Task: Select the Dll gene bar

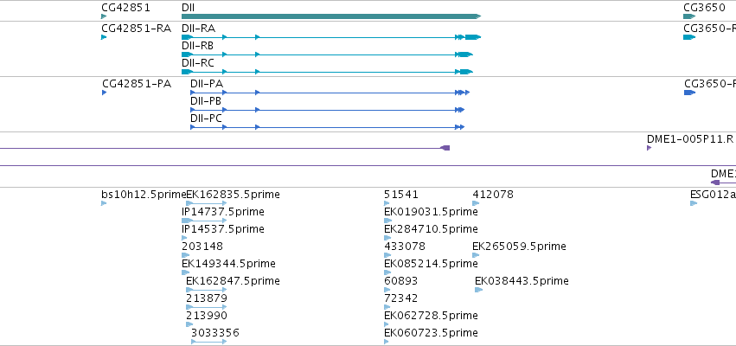Action: point(331,16)
